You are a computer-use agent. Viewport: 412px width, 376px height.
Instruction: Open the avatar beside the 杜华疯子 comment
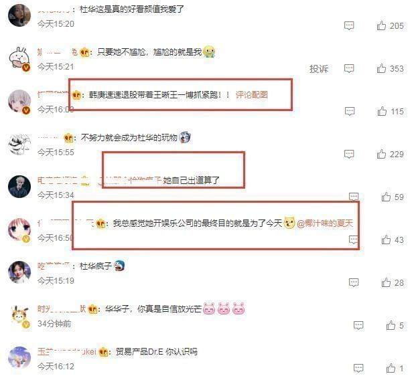[x=19, y=272]
